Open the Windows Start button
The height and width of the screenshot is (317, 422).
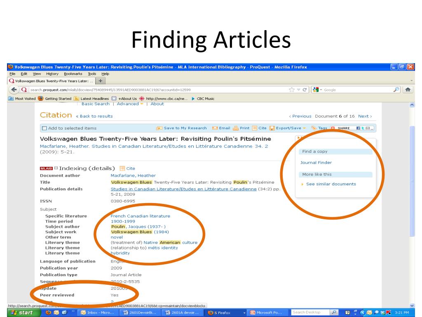pyautogui.click(x=23, y=313)
